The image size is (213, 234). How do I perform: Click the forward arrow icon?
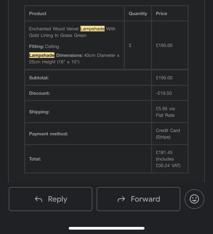121,199
